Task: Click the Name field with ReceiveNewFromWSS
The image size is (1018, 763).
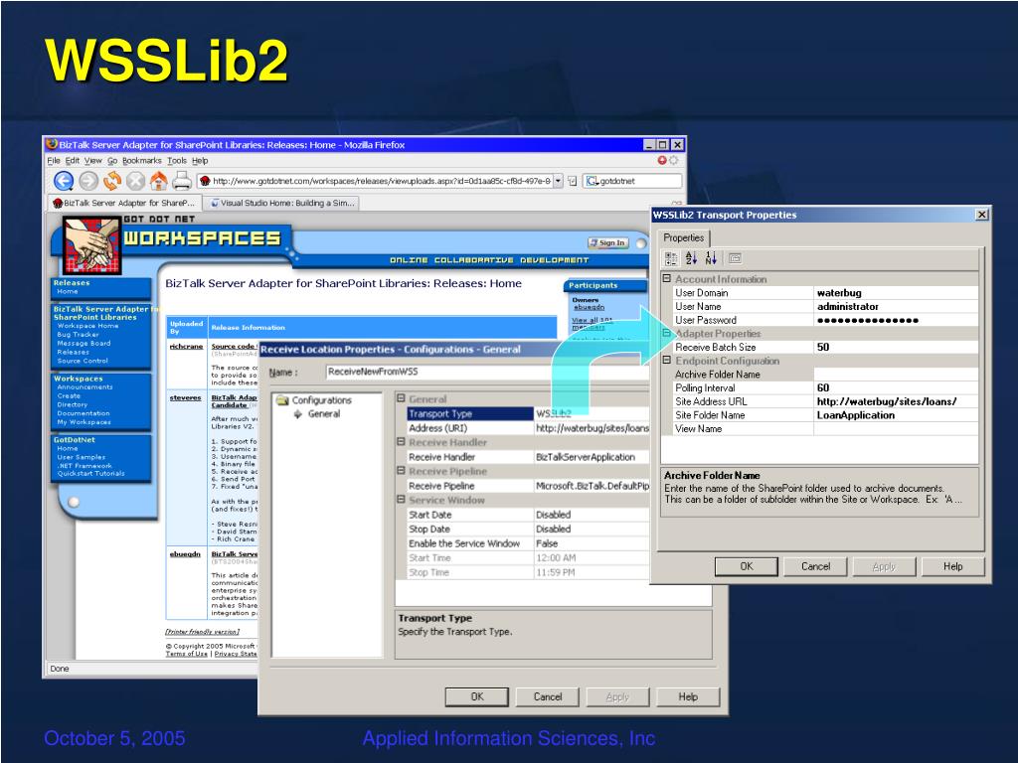Action: (487, 372)
